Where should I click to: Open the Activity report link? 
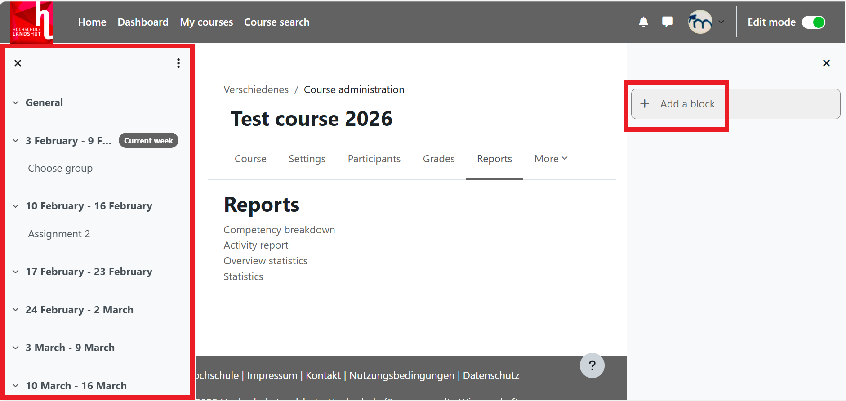click(256, 245)
